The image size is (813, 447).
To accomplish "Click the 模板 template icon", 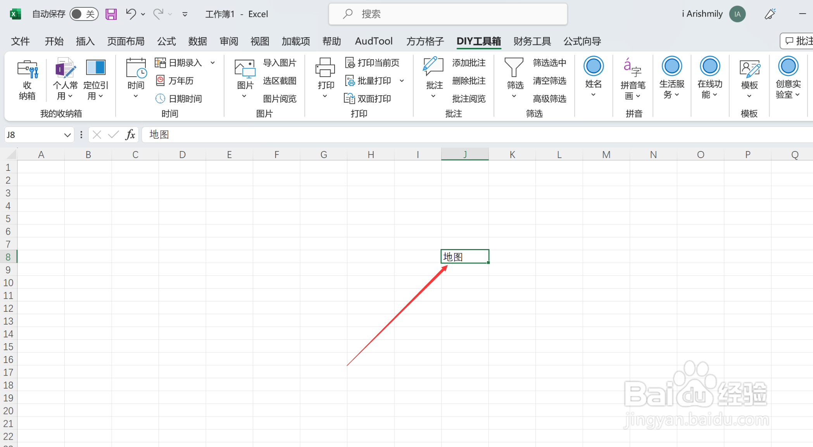I will [x=749, y=69].
